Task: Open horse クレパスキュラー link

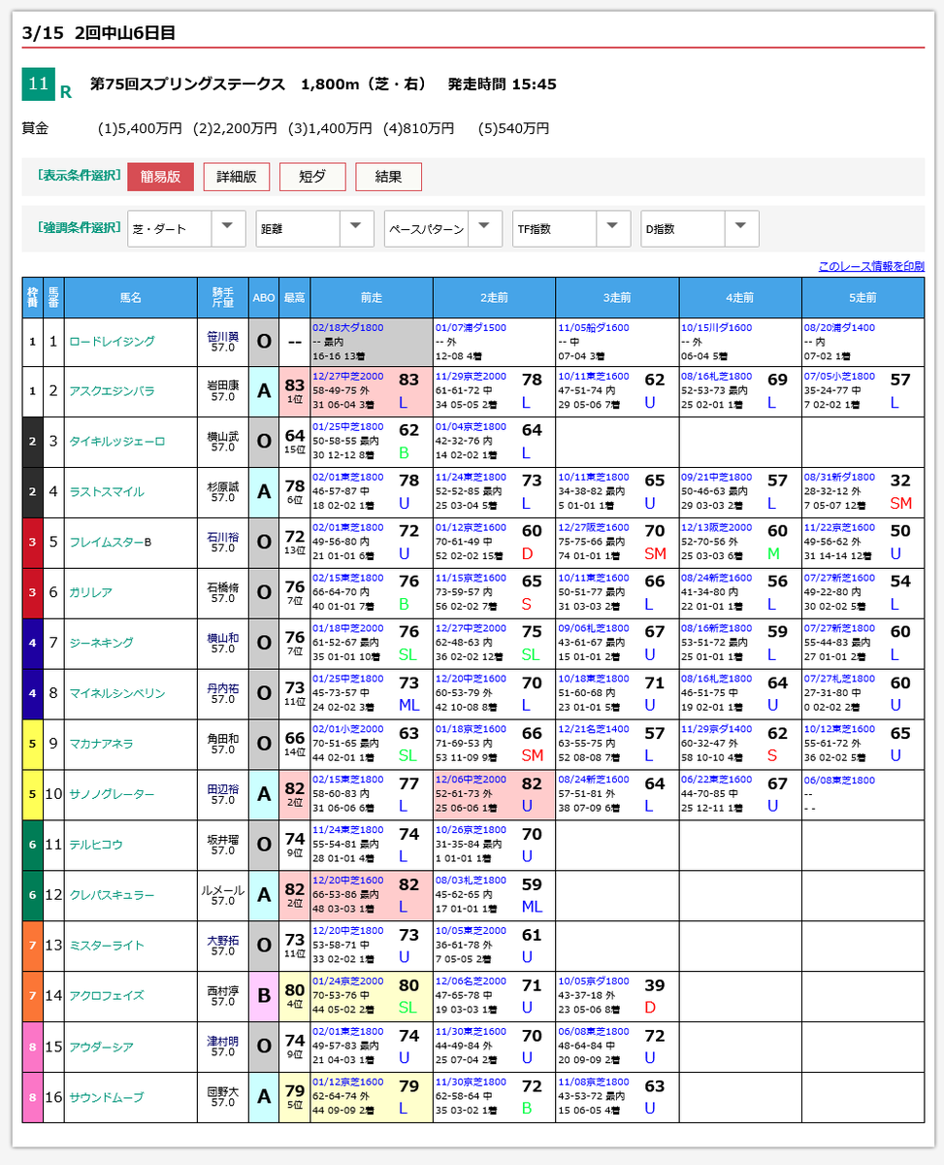Action: pos(112,896)
